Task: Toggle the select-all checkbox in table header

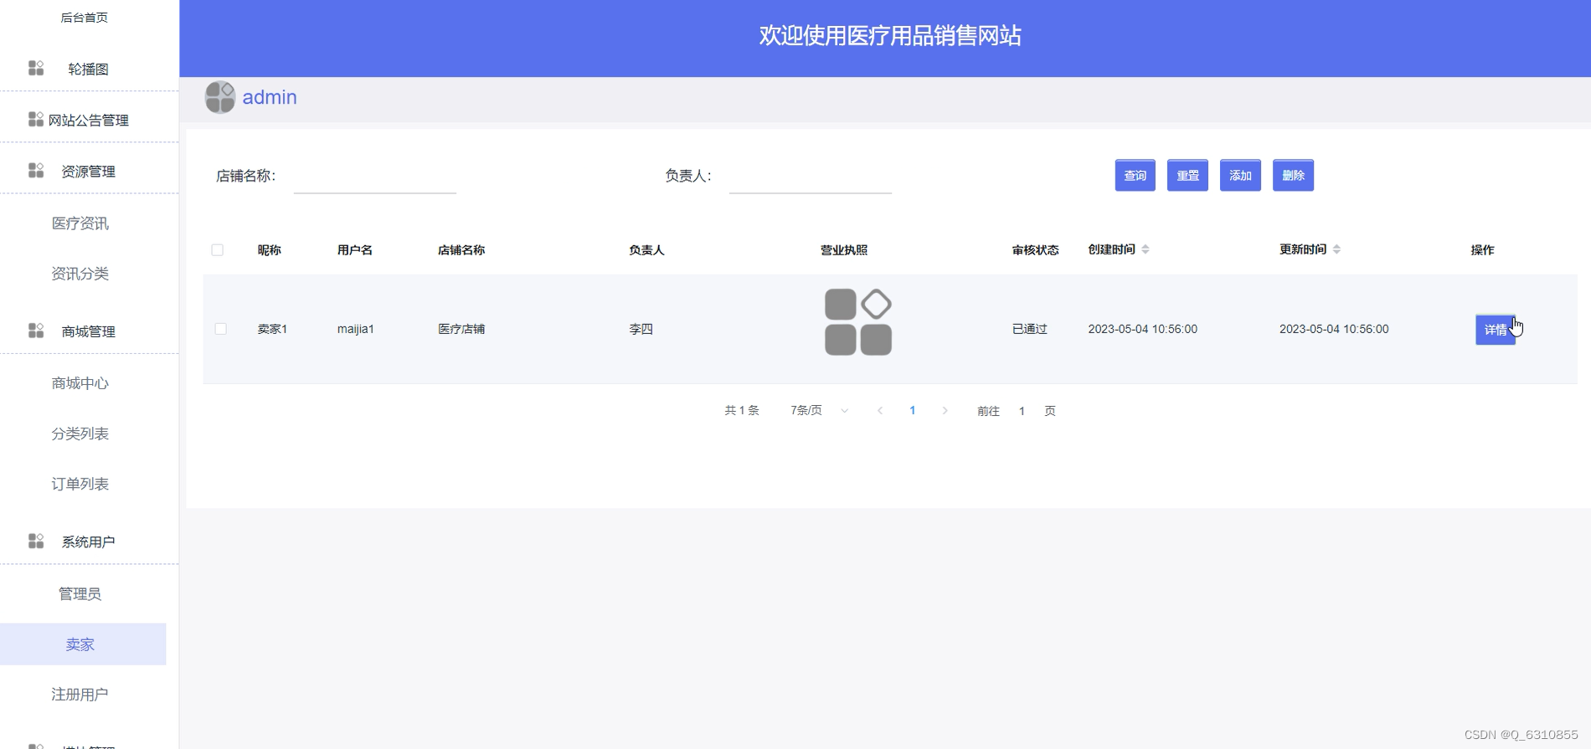Action: (x=218, y=249)
